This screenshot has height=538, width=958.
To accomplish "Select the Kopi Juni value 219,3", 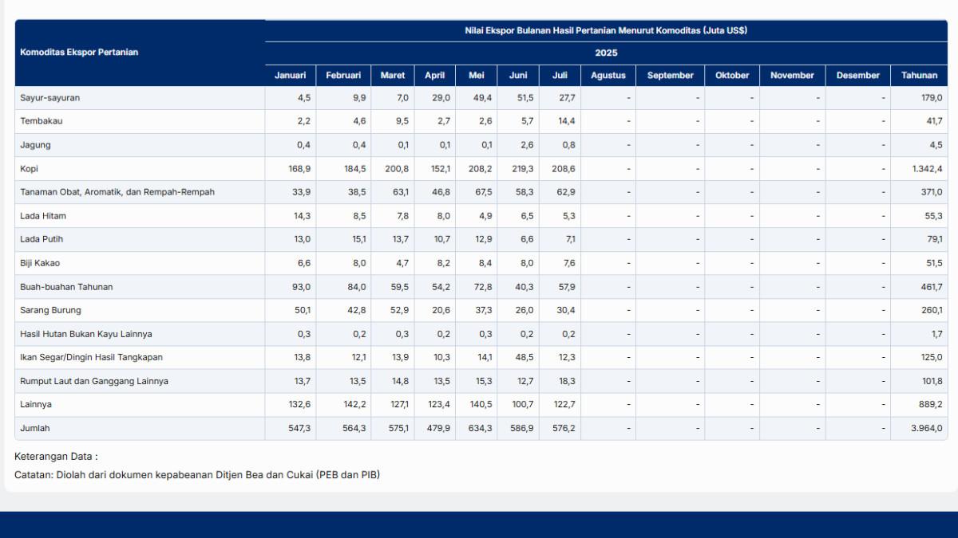I will click(x=521, y=169).
